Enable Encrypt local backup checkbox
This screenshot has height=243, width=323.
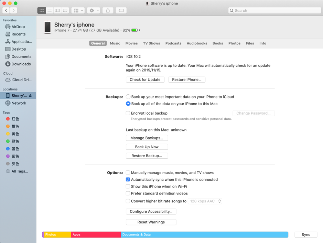(x=128, y=113)
